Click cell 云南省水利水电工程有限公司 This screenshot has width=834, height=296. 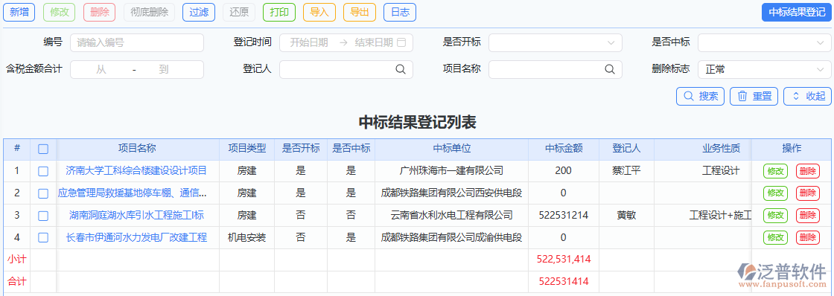(x=451, y=215)
